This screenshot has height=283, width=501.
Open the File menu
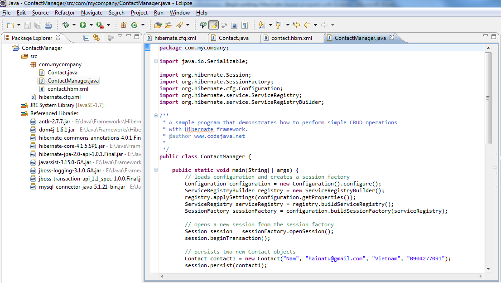[6, 13]
